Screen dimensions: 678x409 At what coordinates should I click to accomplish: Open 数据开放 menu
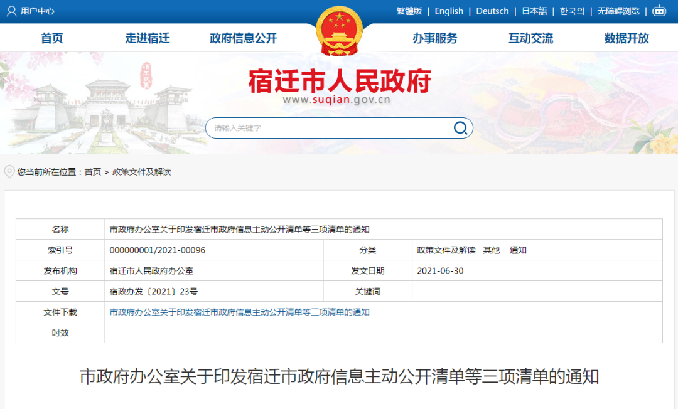[x=627, y=38]
